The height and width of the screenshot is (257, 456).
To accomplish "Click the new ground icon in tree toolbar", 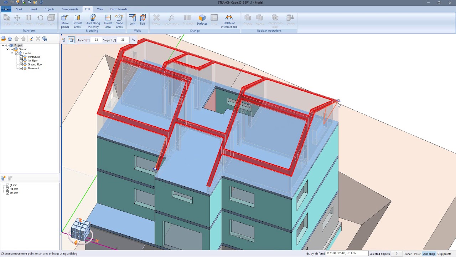I will coord(3,39).
